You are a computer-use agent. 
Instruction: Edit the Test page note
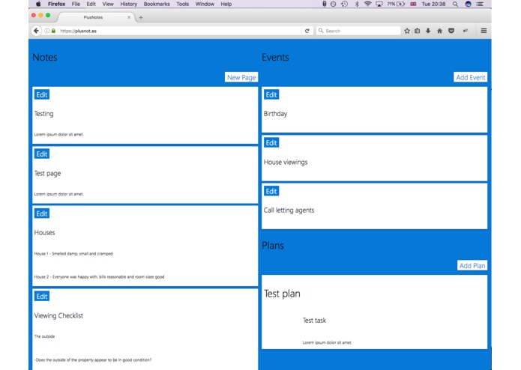[42, 154]
